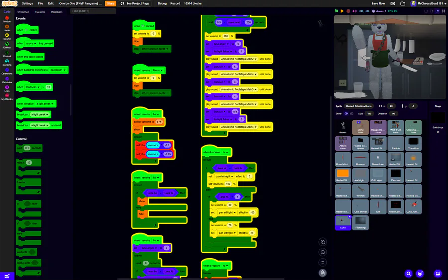This screenshot has height=280, width=448.
Task: Switch to the Costumes tab
Action: point(23,12)
